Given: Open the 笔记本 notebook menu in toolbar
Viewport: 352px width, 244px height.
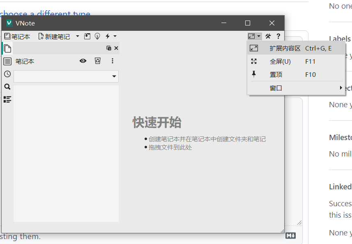Looking at the screenshot, I should tap(17, 37).
